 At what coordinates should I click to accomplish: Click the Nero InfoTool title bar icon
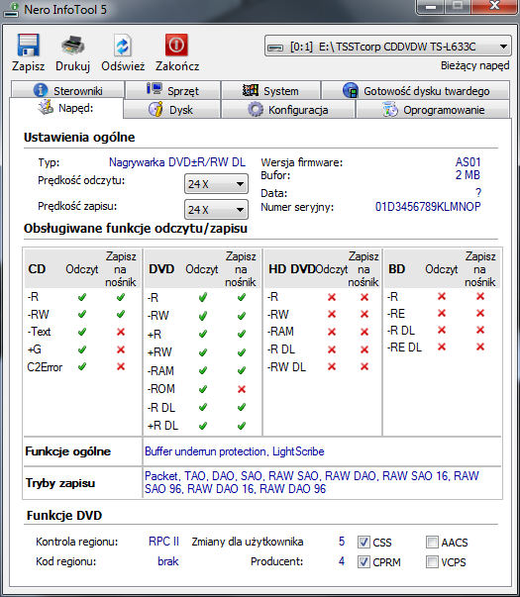click(x=11, y=10)
